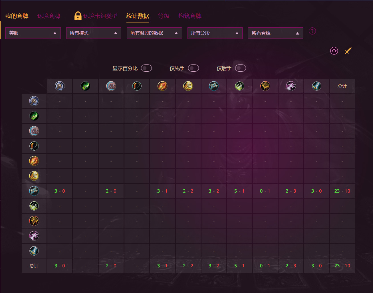Viewport: 373px width, 293px height.
Task: Click the 总计 row label at bottom left
Action: tap(34, 266)
